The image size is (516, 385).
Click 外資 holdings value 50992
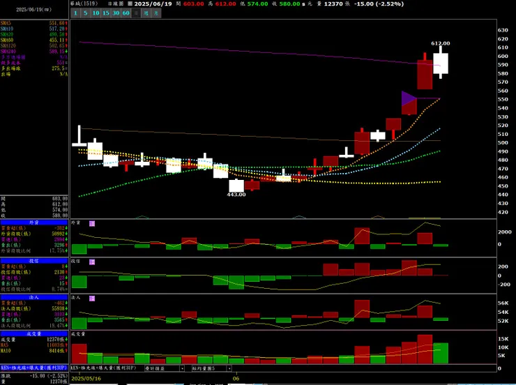(x=59, y=234)
